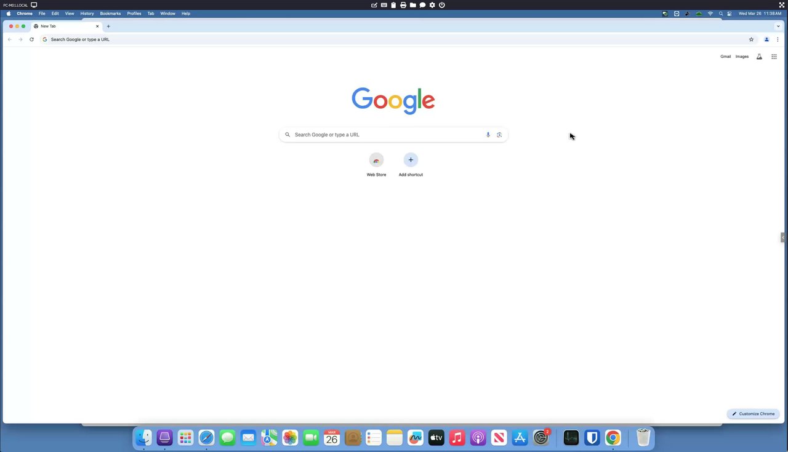Screen dimensions: 788x452
Task: Open Apple TV from the Dock
Action: click(x=436, y=438)
